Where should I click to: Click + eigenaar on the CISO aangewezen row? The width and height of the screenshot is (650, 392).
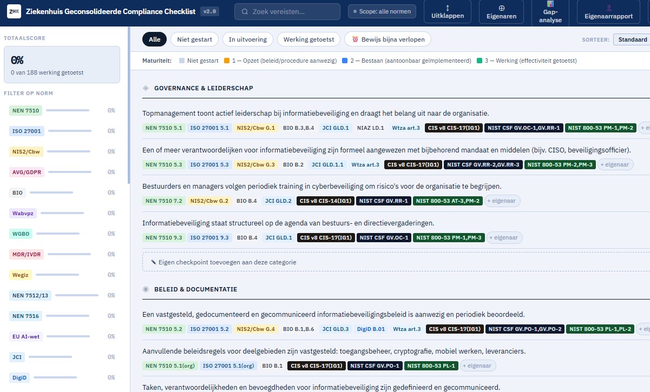[x=615, y=164]
